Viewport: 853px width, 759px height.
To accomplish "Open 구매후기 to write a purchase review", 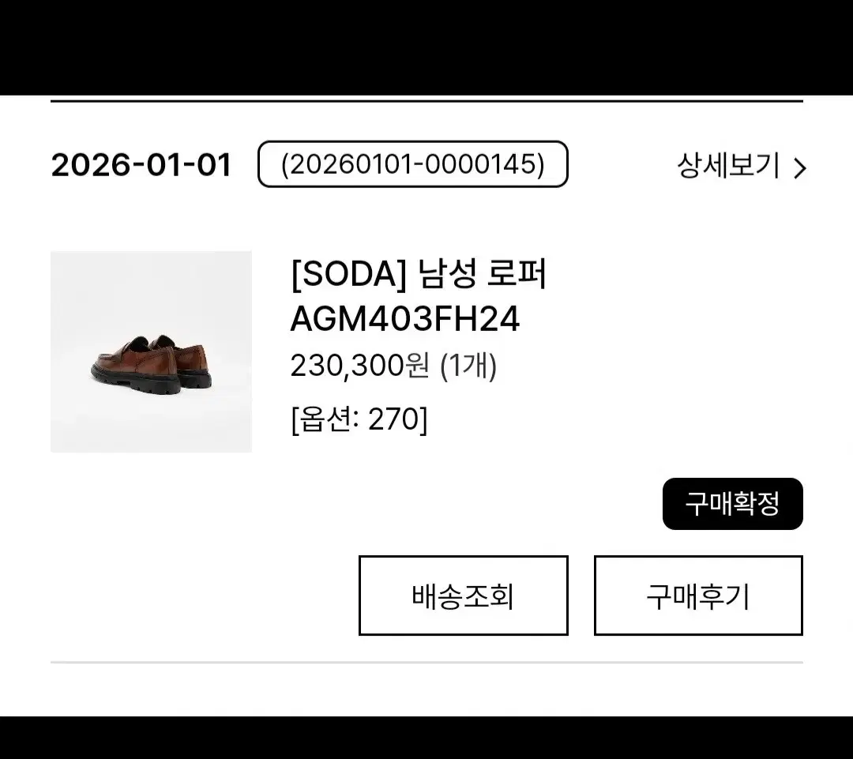I will pos(697,596).
